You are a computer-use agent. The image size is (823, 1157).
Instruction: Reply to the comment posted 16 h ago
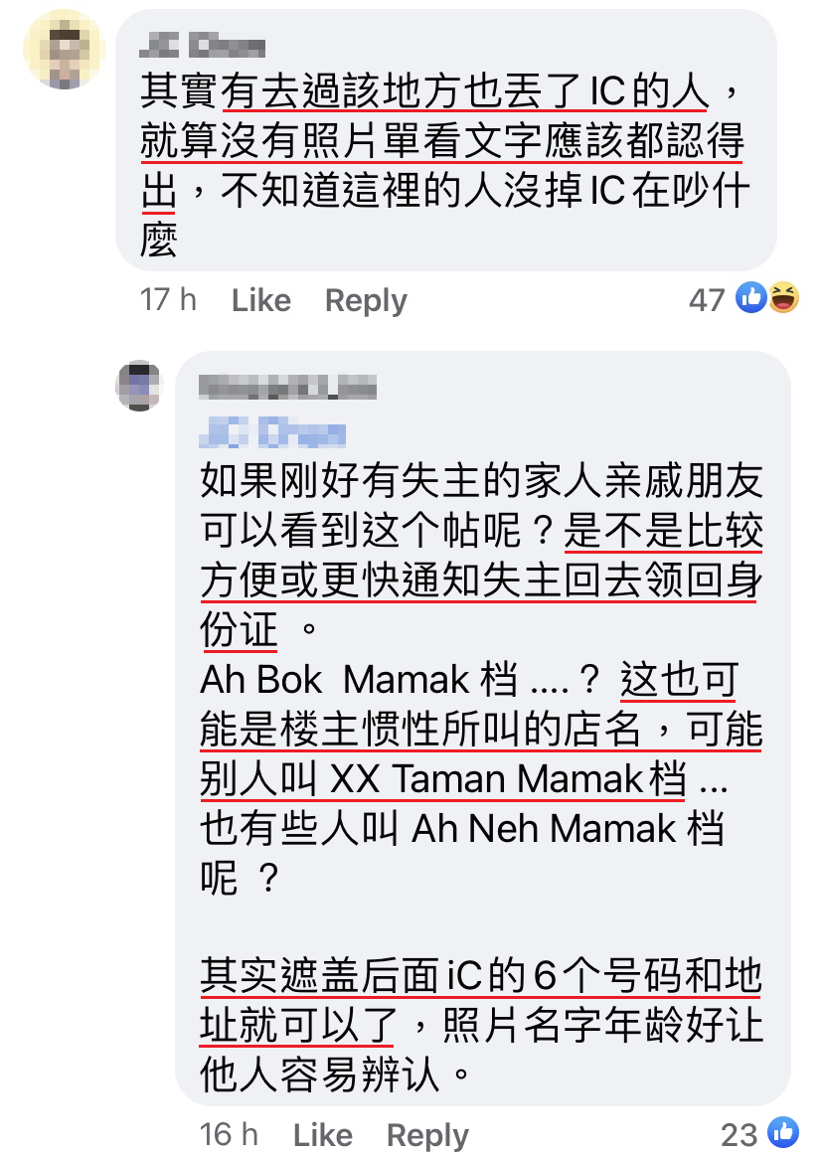click(427, 1135)
